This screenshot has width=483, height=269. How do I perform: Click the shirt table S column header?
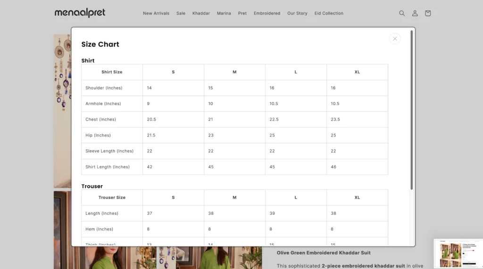pos(173,72)
